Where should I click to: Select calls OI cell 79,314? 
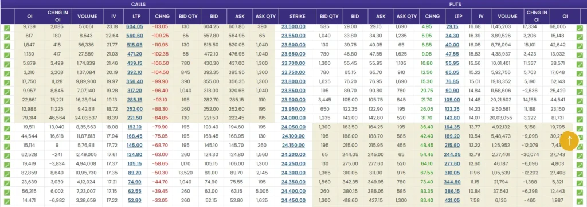point(29,118)
